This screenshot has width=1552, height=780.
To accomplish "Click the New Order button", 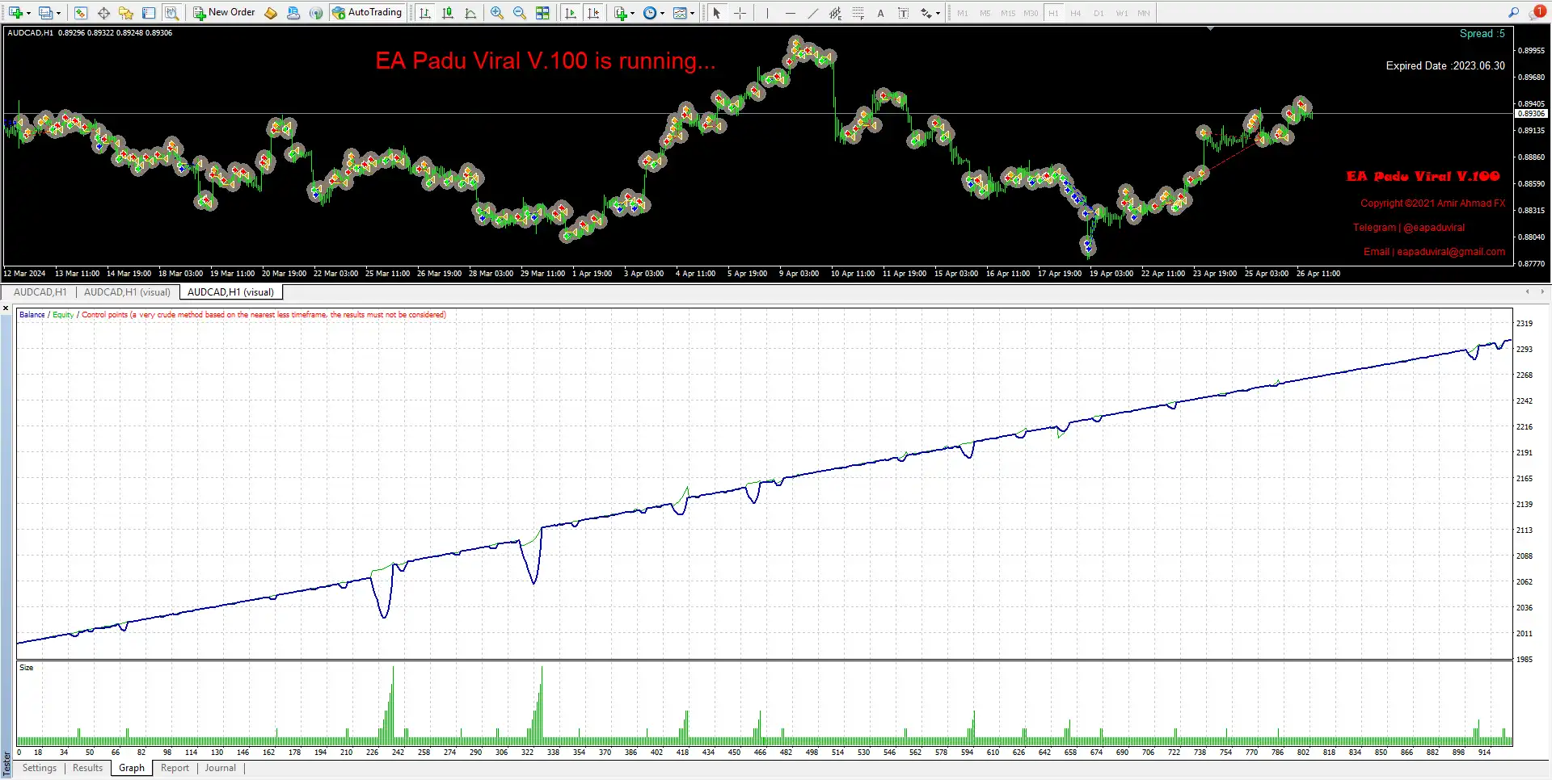I will coord(224,13).
